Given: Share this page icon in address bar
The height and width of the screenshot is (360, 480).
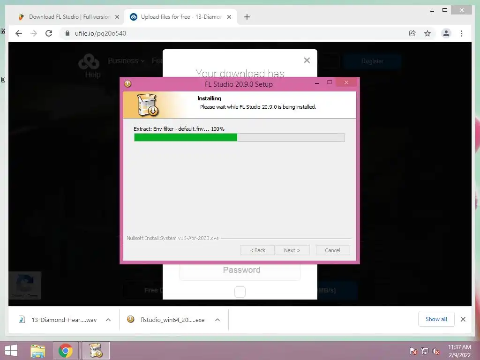Looking at the screenshot, I should pos(412,33).
